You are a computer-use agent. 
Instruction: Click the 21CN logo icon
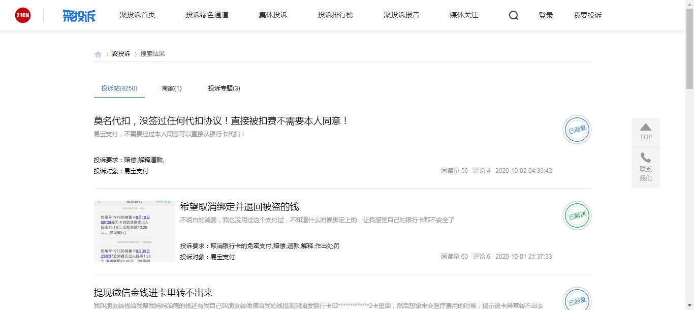22,15
